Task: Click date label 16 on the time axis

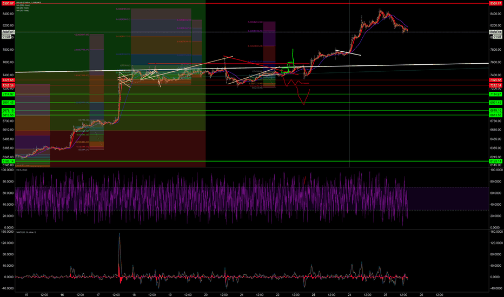Action: click(62, 294)
